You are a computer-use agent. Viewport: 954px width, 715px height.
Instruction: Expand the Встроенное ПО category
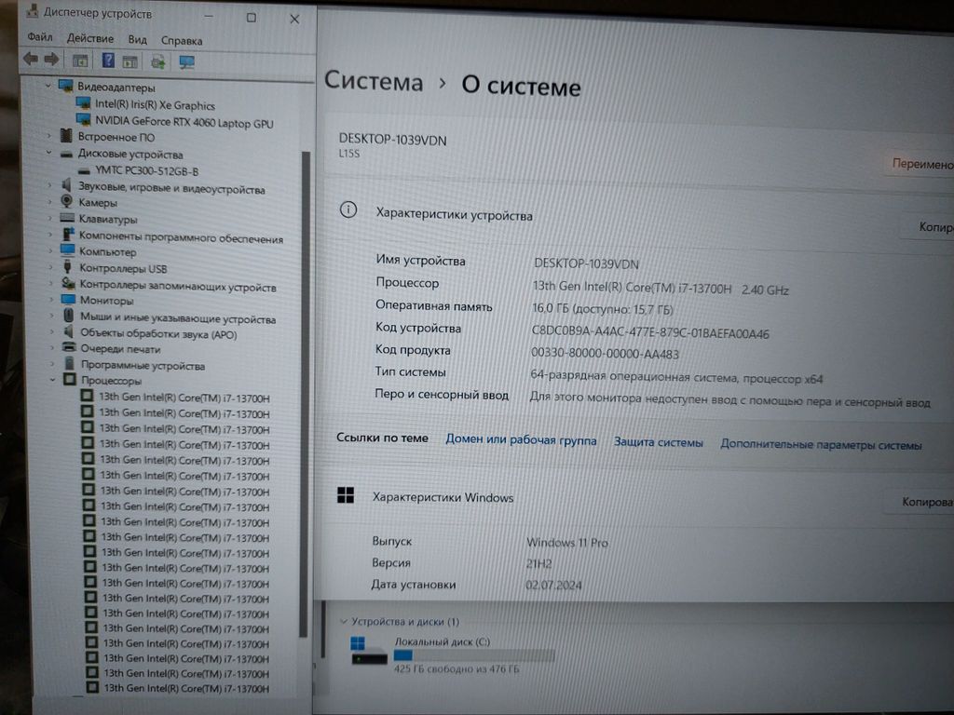tap(49, 136)
